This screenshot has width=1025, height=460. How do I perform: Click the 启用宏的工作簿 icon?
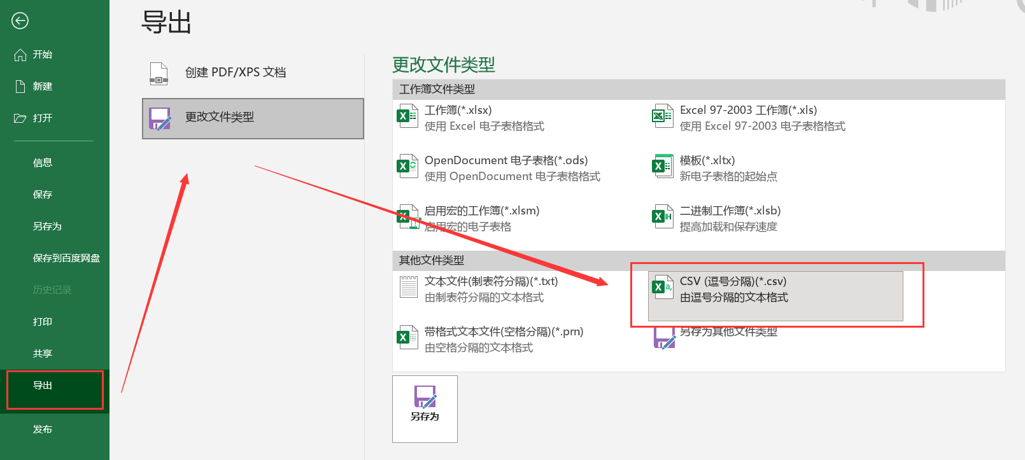[407, 216]
